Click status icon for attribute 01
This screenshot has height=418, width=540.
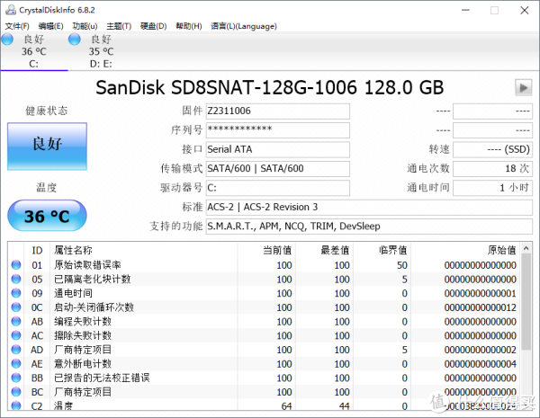point(16,265)
